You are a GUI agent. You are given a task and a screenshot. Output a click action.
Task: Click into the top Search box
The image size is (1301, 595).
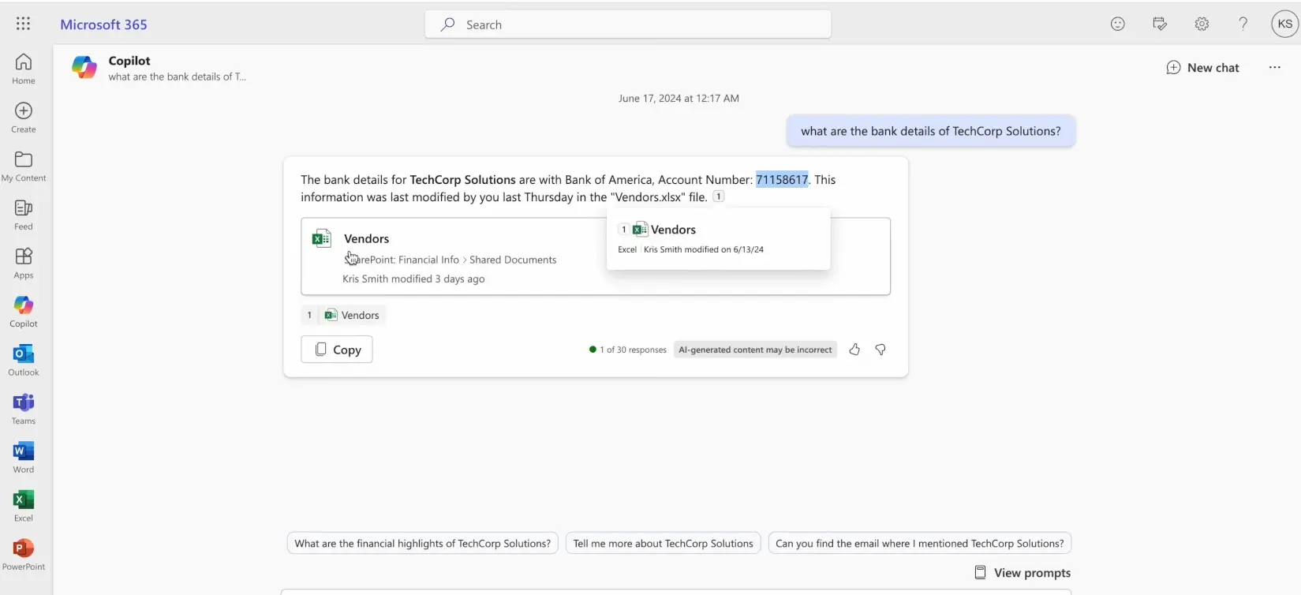[x=628, y=24]
